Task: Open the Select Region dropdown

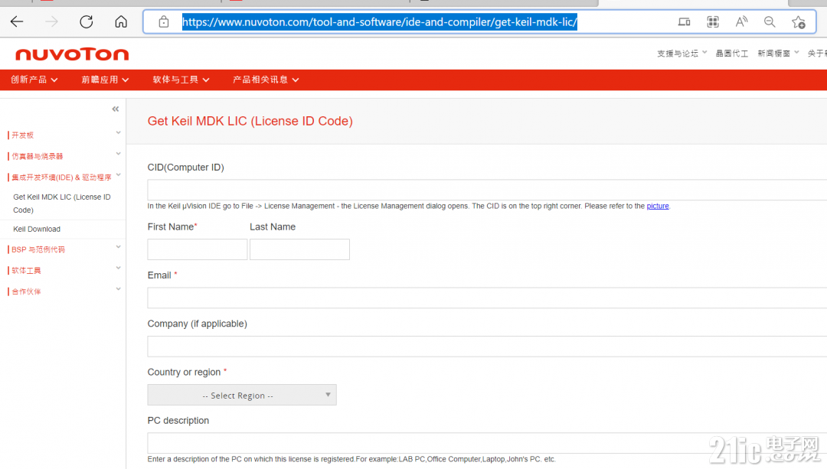Action: tap(242, 395)
